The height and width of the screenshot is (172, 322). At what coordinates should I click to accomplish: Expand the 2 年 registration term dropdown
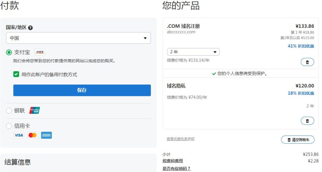coord(193,52)
